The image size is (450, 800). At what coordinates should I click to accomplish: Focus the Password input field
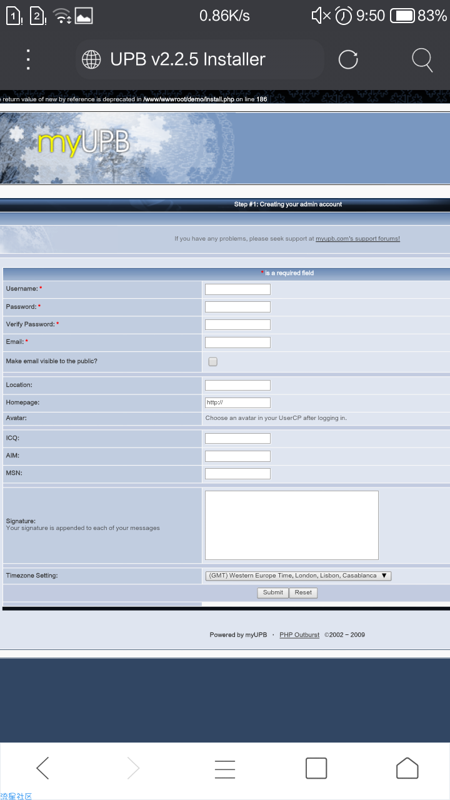[237, 307]
